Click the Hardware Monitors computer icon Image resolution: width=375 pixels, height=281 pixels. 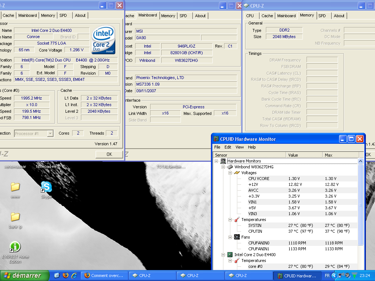tap(223, 161)
